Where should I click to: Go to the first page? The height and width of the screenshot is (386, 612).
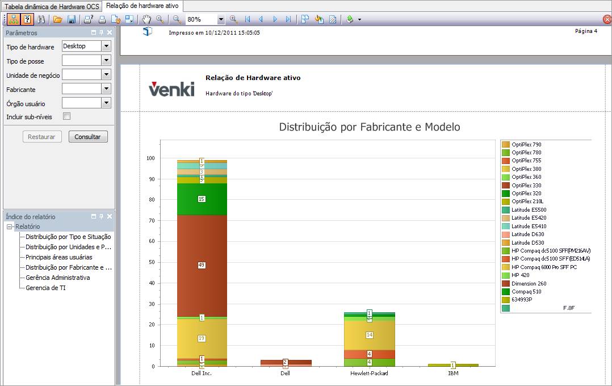(x=248, y=19)
